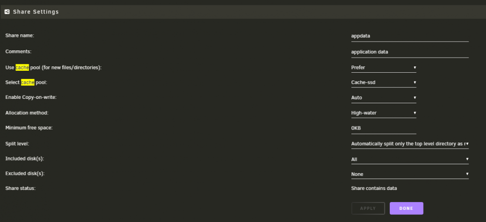Click the 'Select cache pool' label

(26, 82)
